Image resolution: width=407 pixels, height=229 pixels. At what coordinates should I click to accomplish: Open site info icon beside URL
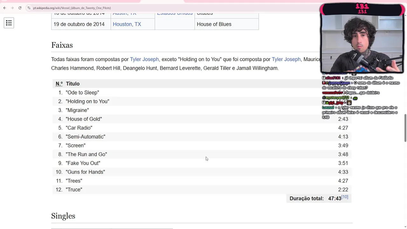tap(29, 8)
